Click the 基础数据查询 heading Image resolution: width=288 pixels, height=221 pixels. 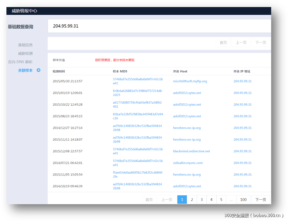21,27
